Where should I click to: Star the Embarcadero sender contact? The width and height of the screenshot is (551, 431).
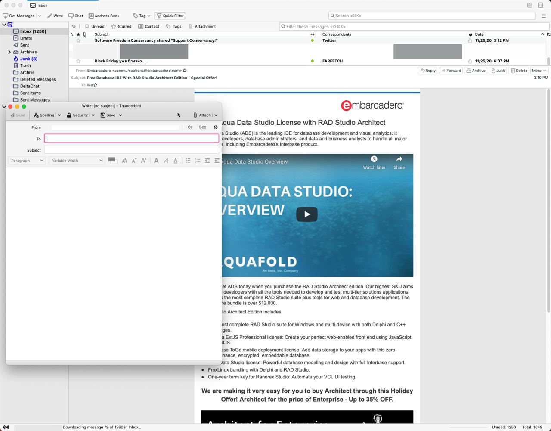click(x=185, y=71)
